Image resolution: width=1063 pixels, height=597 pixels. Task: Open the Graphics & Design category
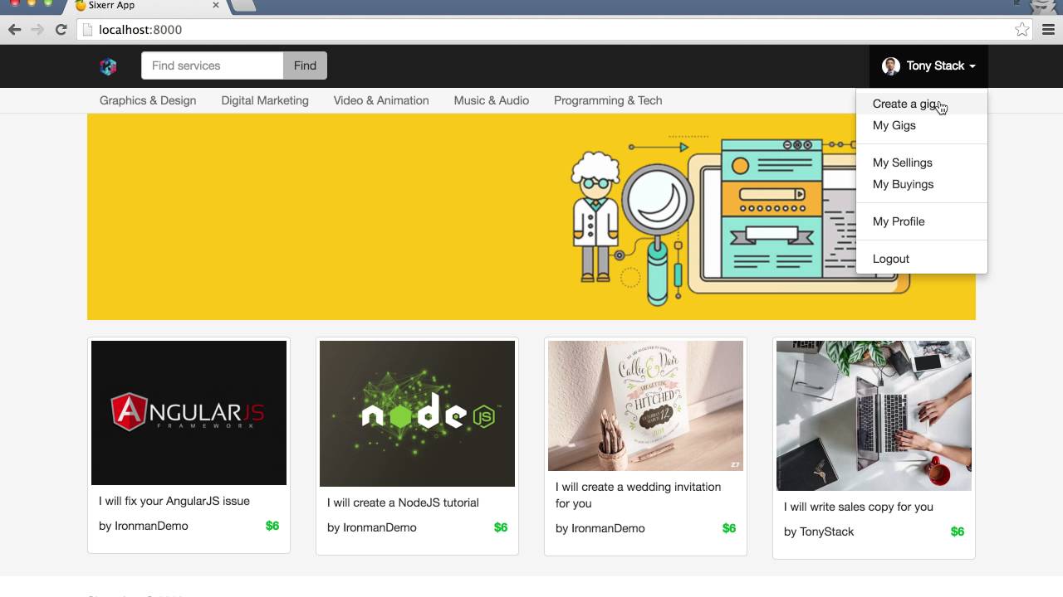[148, 101]
